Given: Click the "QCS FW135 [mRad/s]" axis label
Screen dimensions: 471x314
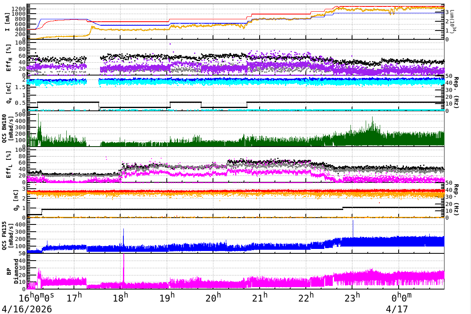Looking at the screenshot, I should click(7, 236).
